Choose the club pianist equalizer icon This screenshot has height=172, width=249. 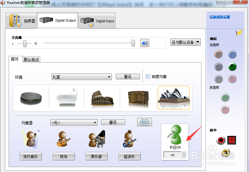(97, 139)
